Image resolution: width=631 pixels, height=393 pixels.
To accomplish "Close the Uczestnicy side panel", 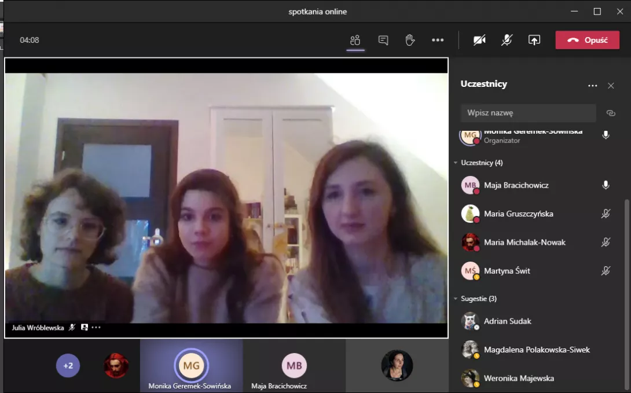I will 611,86.
